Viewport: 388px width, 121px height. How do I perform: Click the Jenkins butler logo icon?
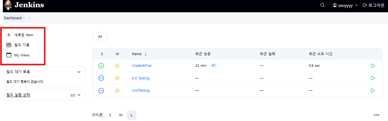[x=8, y=5]
